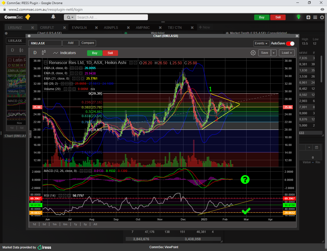Switch to the ASN/PLS tab
Viewport: 327px width, 251px height.
[111, 28]
